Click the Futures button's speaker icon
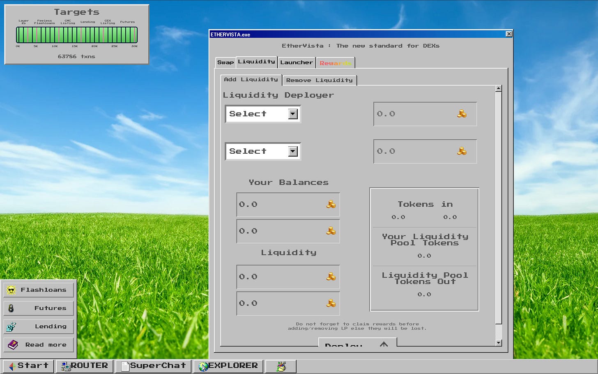Image resolution: width=598 pixels, height=374 pixels. coord(11,308)
